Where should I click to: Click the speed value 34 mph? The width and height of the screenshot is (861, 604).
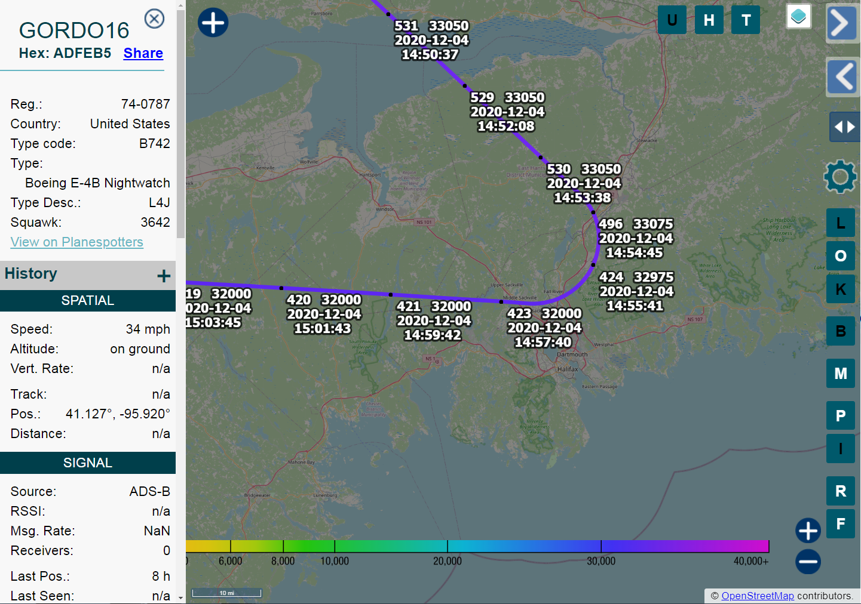click(x=148, y=329)
